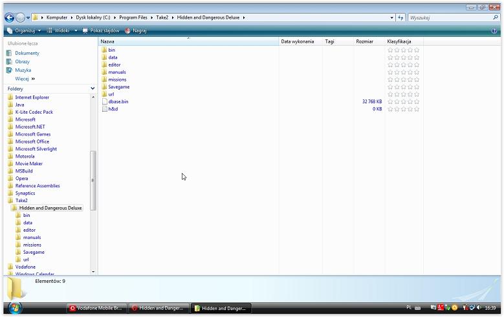Click the Back navigation arrow button
Viewport: 504px width, 317px height.
coord(9,17)
